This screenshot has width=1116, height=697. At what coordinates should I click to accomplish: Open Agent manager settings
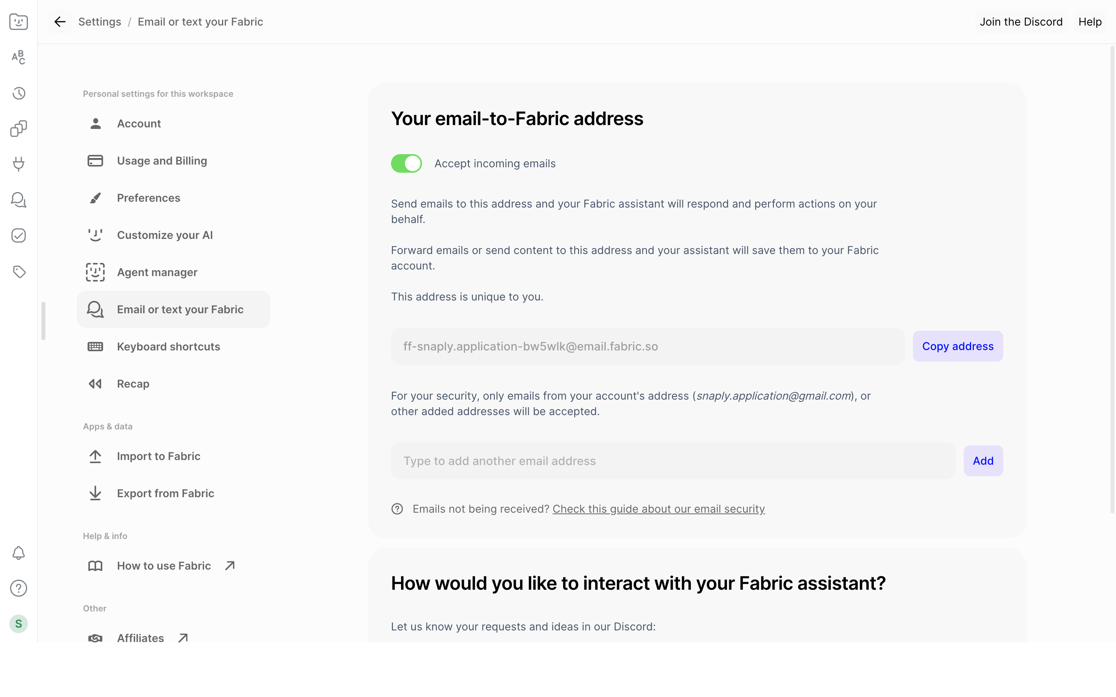[x=173, y=273]
